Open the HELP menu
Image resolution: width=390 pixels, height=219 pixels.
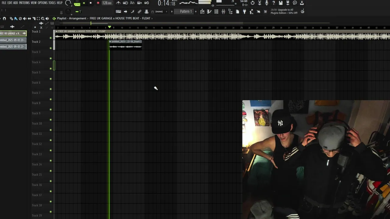tap(59, 3)
